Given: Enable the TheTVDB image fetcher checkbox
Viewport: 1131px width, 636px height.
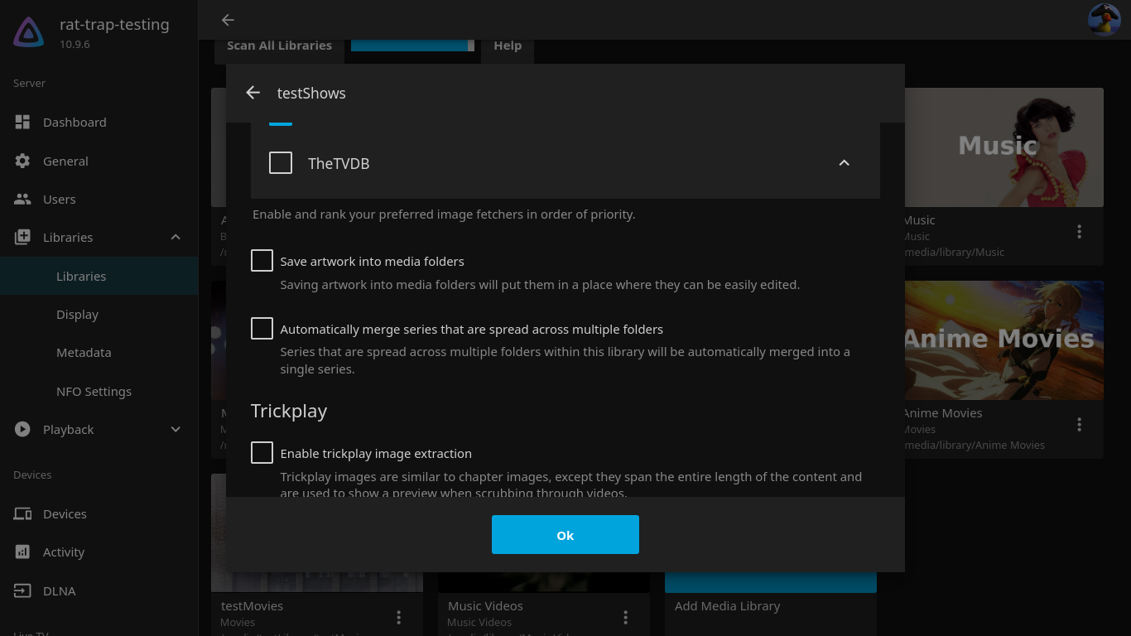Looking at the screenshot, I should click(x=281, y=163).
